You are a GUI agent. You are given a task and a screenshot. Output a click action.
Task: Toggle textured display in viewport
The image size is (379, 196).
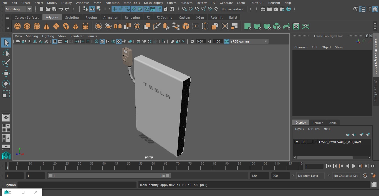pyautogui.click(x=119, y=41)
